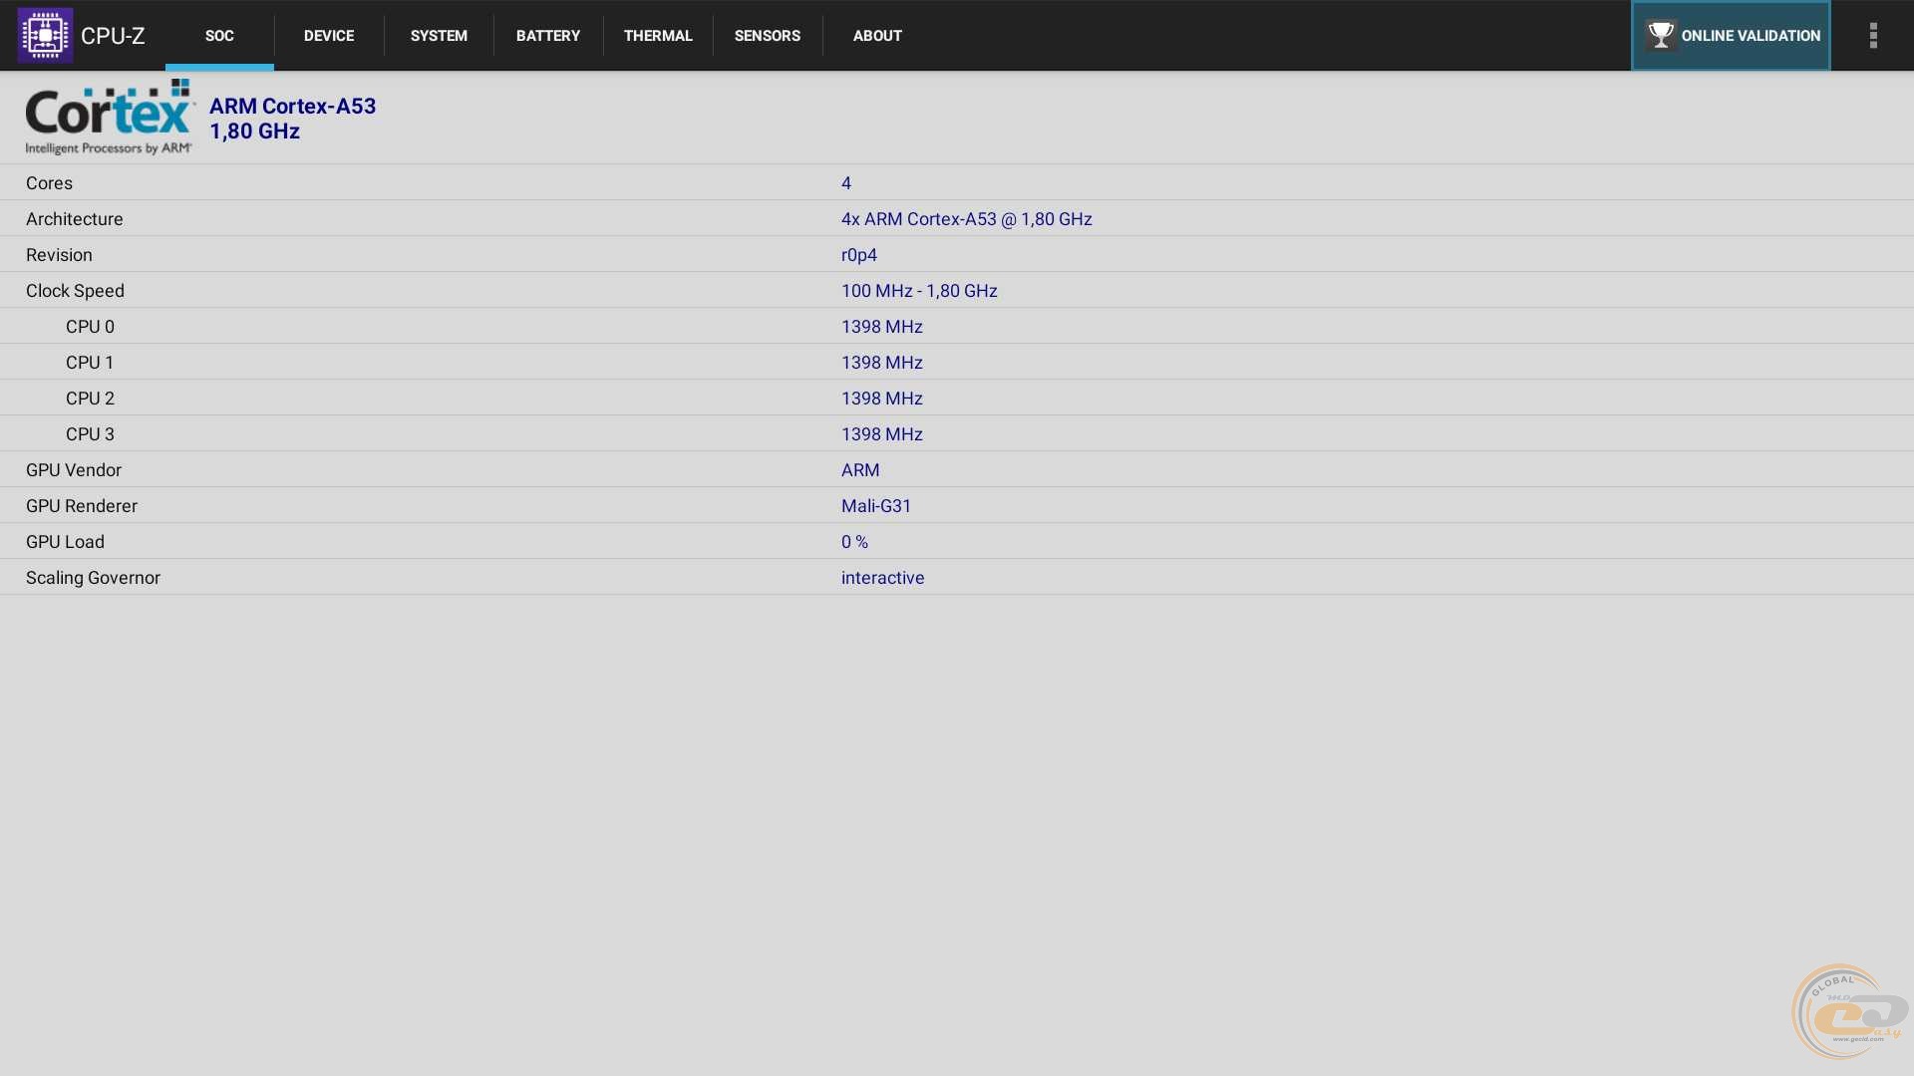Select the SOC tab
This screenshot has width=1914, height=1076.
219,36
